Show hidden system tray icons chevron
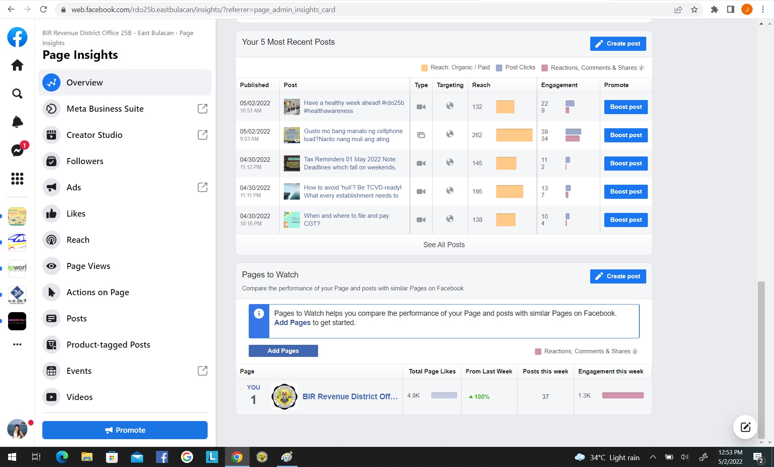The width and height of the screenshot is (774, 467). point(653,457)
